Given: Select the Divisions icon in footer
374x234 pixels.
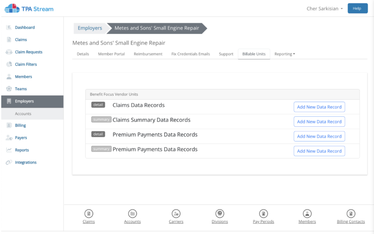Looking at the screenshot, I should pos(220,214).
